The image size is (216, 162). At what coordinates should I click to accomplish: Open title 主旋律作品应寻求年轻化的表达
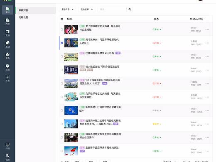[x=102, y=147]
